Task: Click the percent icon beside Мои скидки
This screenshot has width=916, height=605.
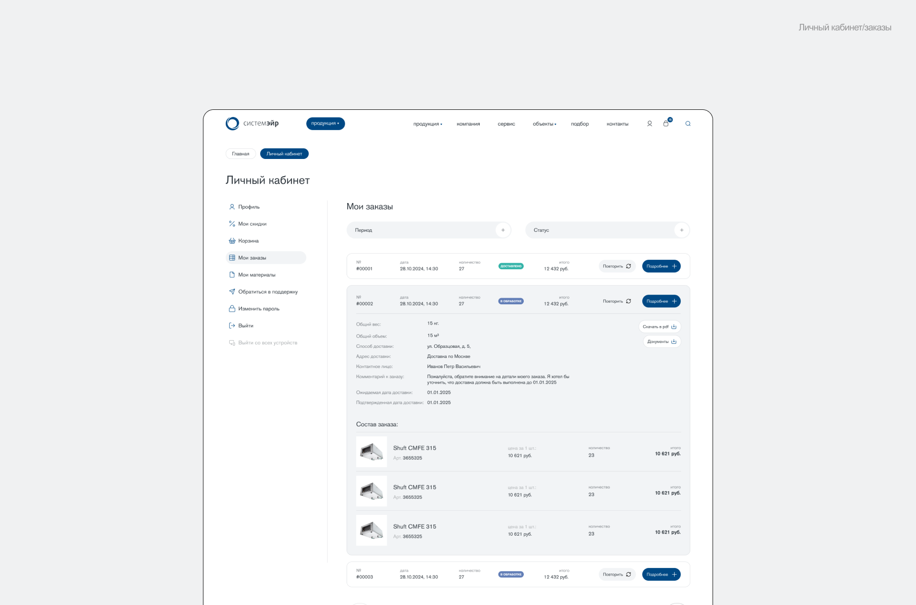Action: (232, 224)
